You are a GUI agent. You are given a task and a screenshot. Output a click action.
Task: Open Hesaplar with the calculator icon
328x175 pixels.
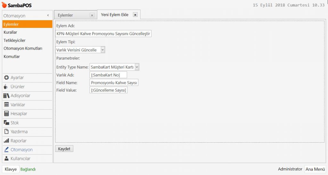pos(6,114)
